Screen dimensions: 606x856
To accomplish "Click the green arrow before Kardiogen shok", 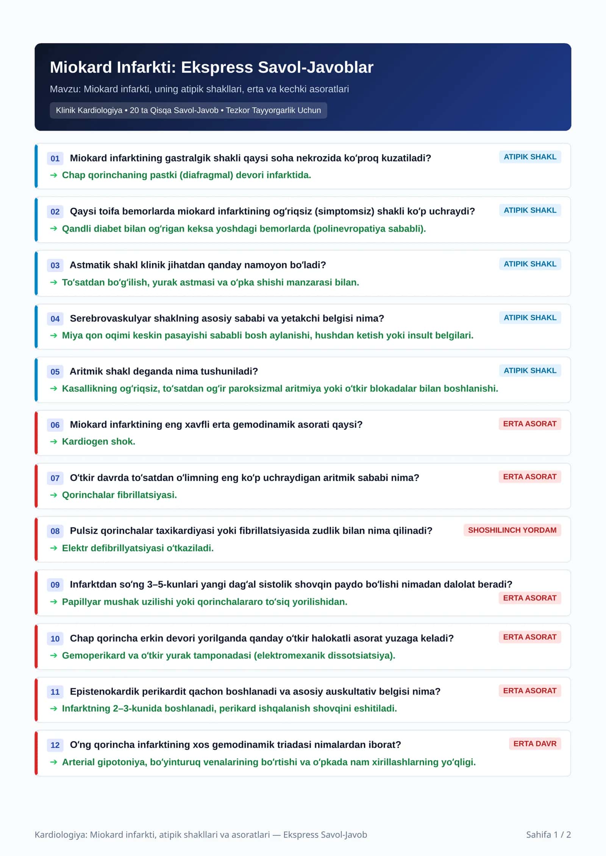I will pos(54,442).
